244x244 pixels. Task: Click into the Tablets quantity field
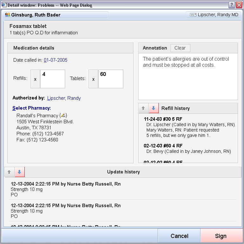(x=111, y=79)
